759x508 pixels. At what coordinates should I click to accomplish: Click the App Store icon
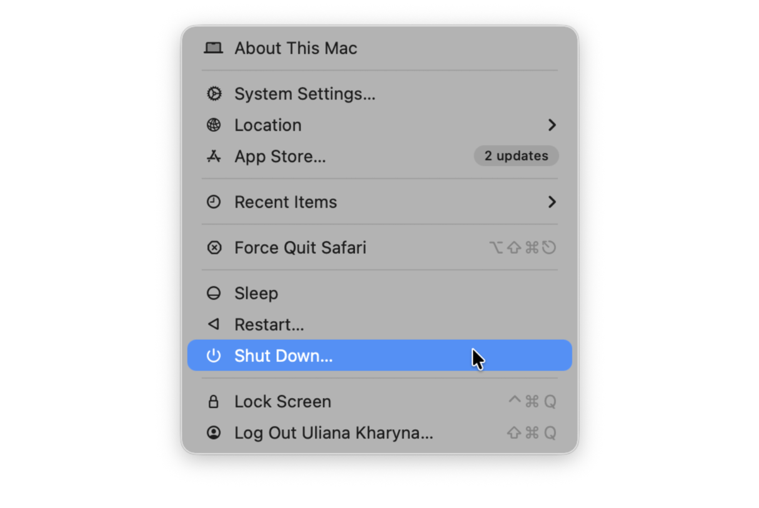(x=214, y=156)
